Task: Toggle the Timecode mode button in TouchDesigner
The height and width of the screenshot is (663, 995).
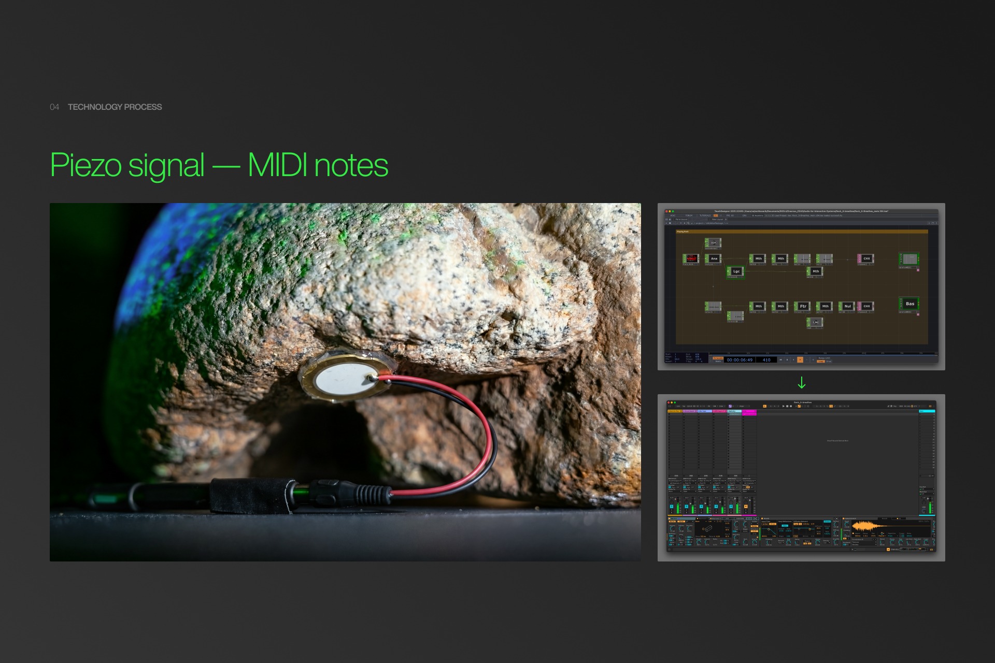Action: (718, 358)
